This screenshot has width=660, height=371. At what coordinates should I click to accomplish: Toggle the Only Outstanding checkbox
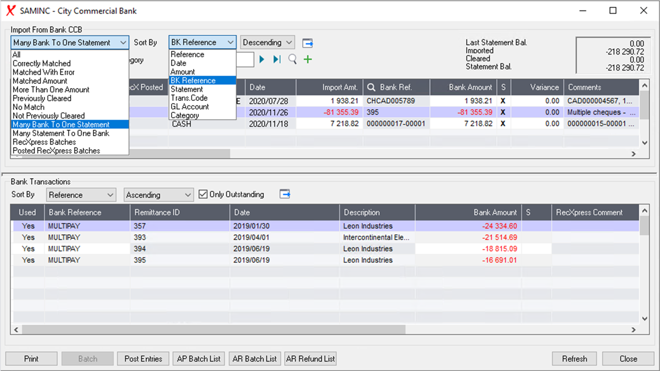pos(203,194)
